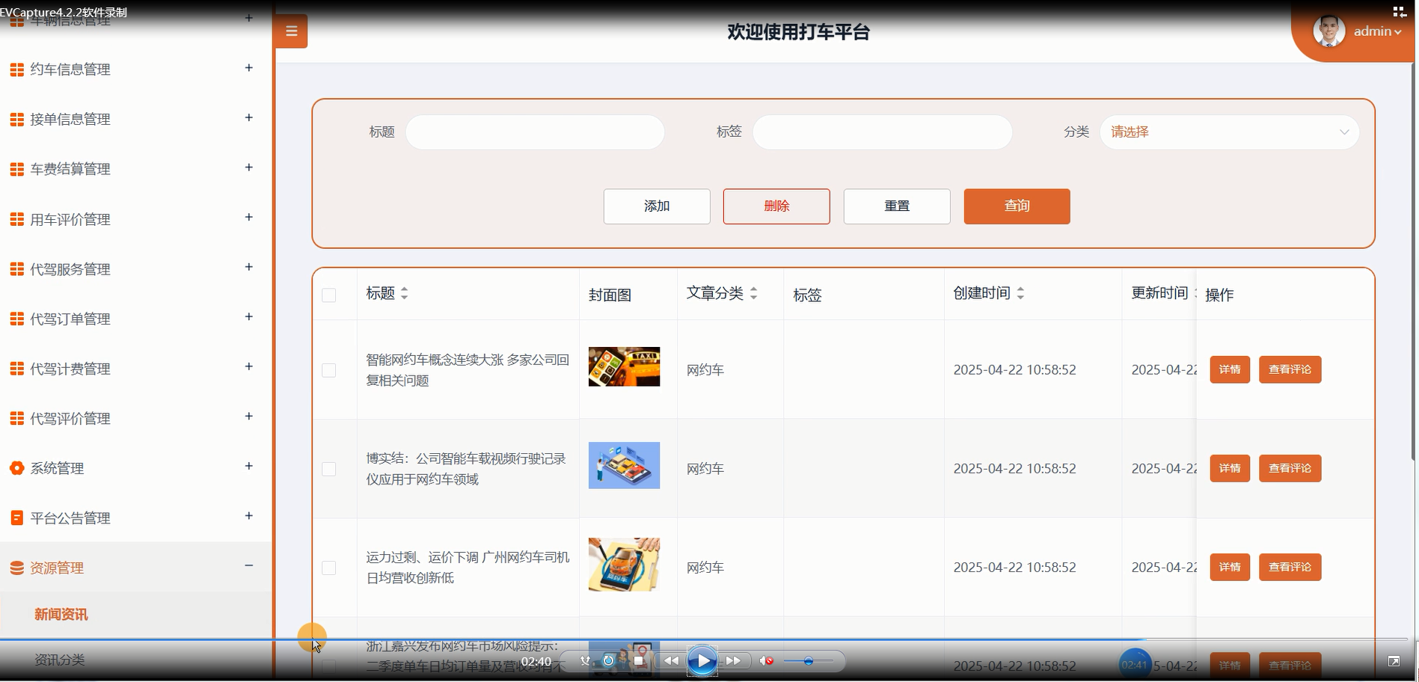Open the admin user dropdown menu
The width and height of the screenshot is (1419, 682).
click(1377, 31)
